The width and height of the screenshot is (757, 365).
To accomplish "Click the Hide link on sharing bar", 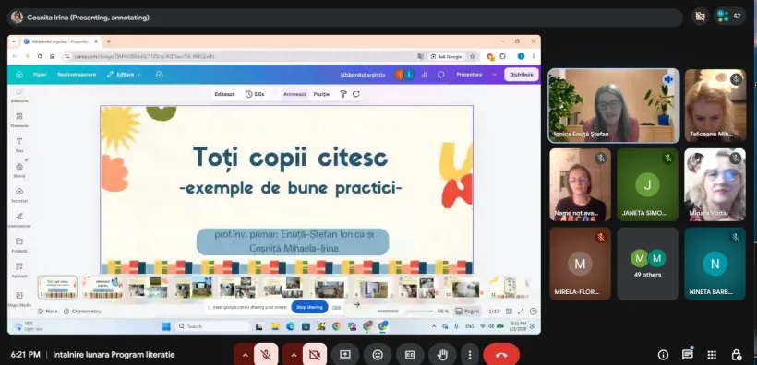I will coord(337,307).
